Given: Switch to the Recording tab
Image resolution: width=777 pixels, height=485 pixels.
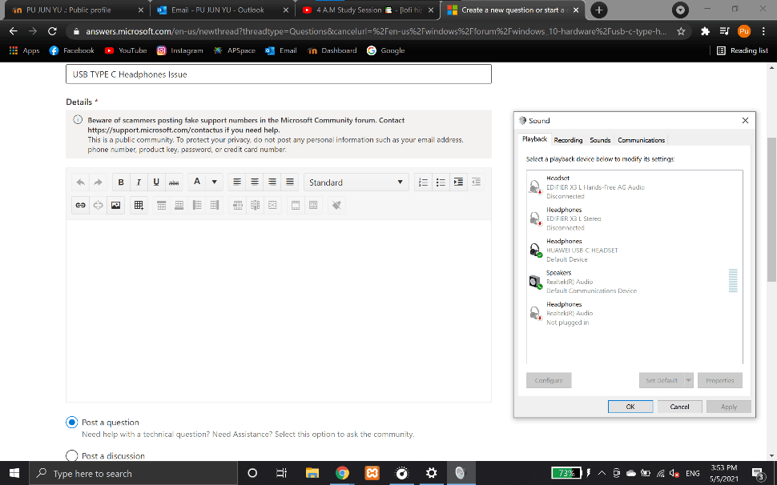Looking at the screenshot, I should pyautogui.click(x=568, y=140).
